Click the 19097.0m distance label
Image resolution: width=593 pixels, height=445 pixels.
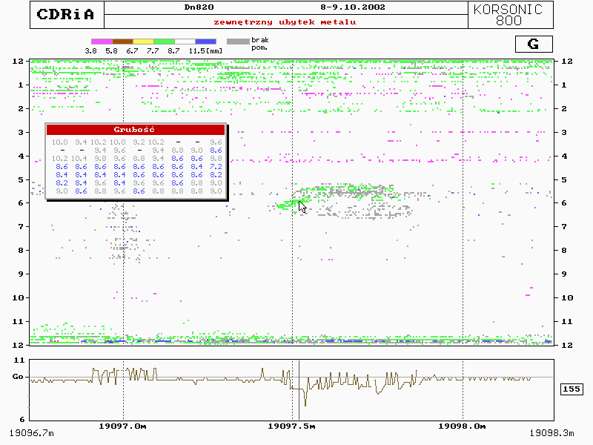pos(122,426)
